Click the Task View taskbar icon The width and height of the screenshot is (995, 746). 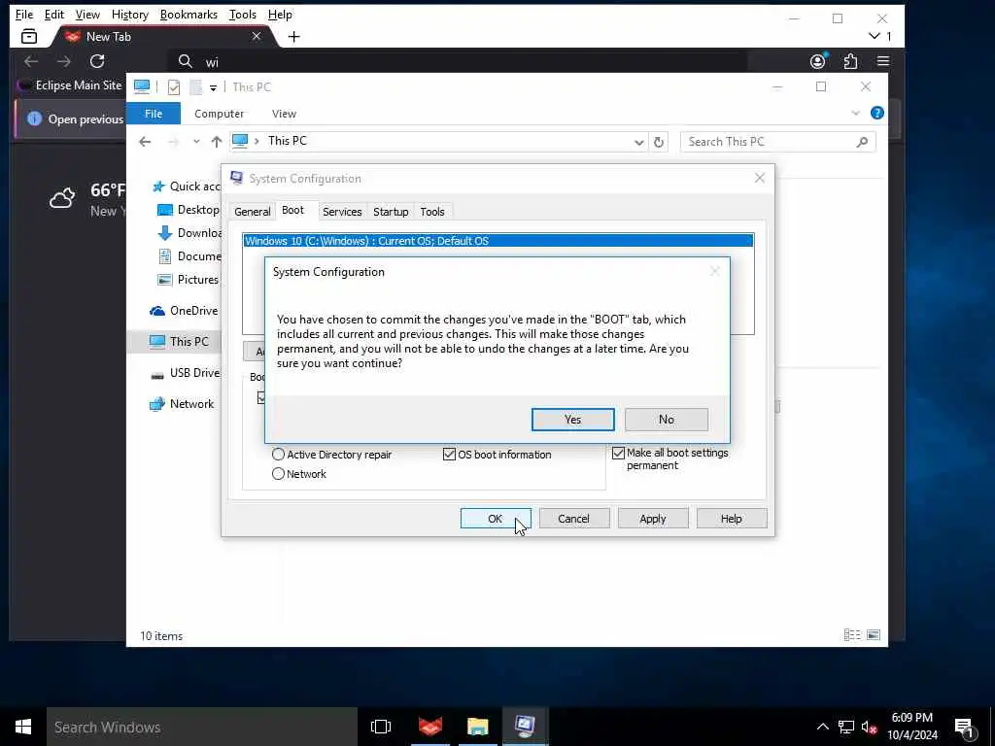[381, 727]
